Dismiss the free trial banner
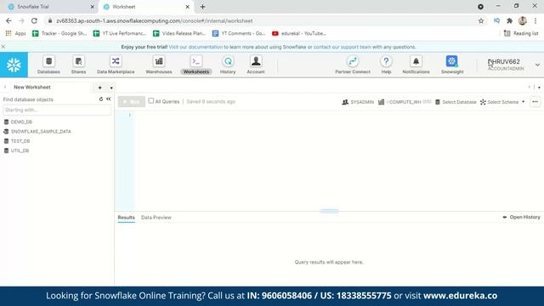544x306 pixels. 3,47
